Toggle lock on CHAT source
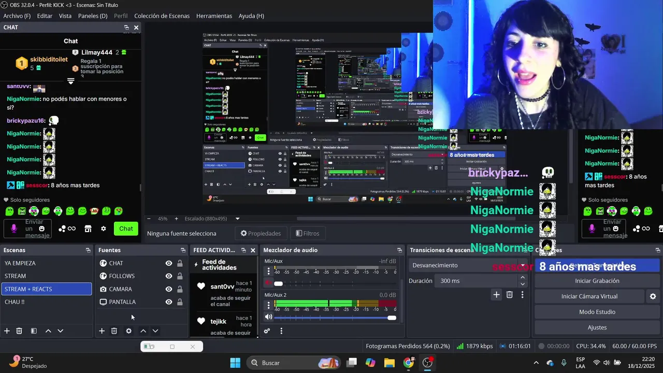 180,263
